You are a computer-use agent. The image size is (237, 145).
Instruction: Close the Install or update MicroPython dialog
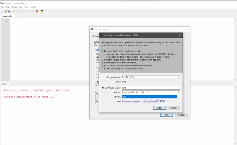pyautogui.click(x=179, y=35)
